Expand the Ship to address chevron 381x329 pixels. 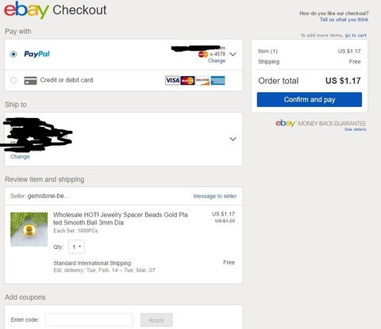coord(233,139)
